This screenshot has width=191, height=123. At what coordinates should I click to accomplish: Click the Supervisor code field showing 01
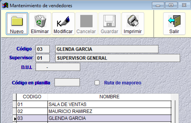(43, 58)
